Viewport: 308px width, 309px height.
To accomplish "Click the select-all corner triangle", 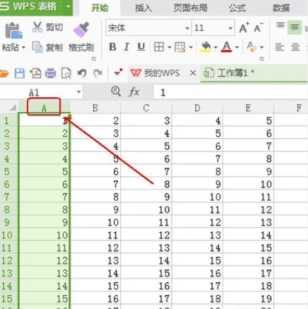I will point(13,107).
